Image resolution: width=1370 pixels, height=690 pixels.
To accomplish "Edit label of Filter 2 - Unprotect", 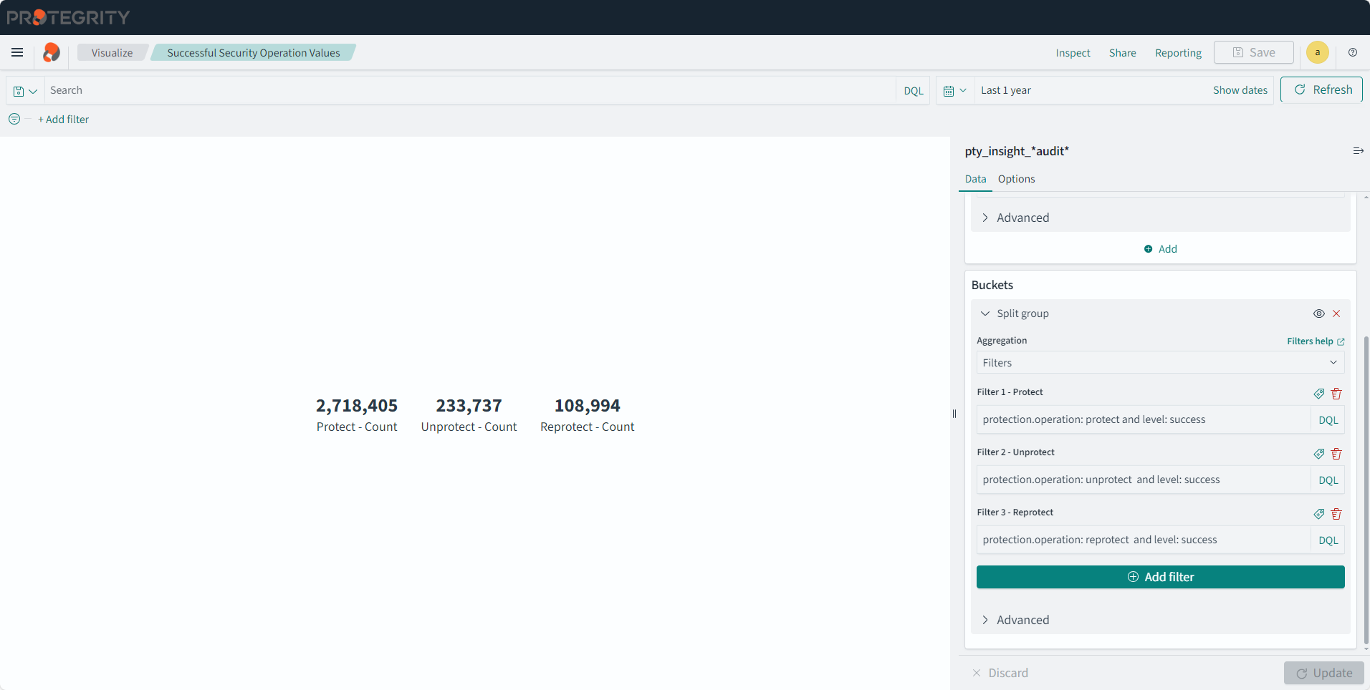I will click(x=1318, y=454).
